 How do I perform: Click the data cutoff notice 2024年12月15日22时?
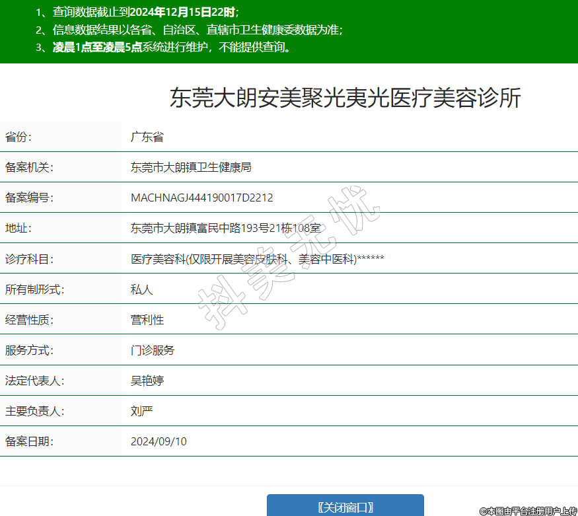click(183, 12)
